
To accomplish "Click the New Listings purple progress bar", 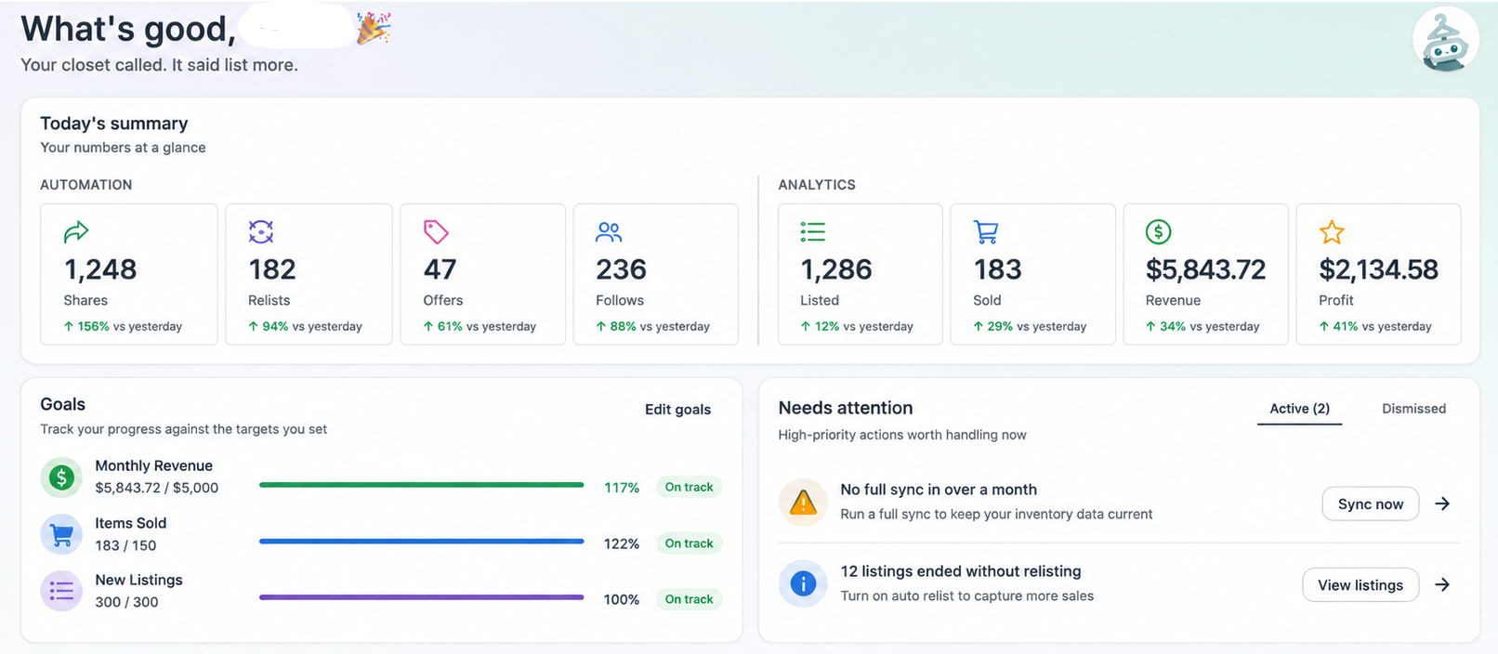I will 421,597.
